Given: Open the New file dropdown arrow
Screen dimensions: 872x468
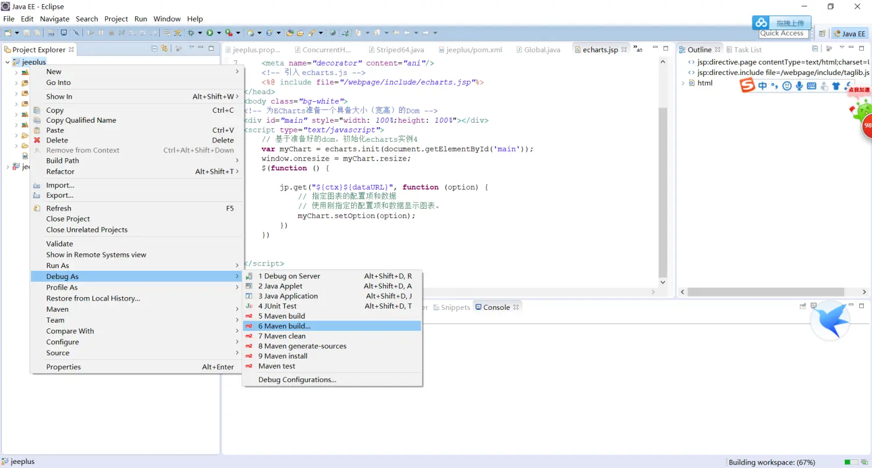Looking at the screenshot, I should (17, 33).
